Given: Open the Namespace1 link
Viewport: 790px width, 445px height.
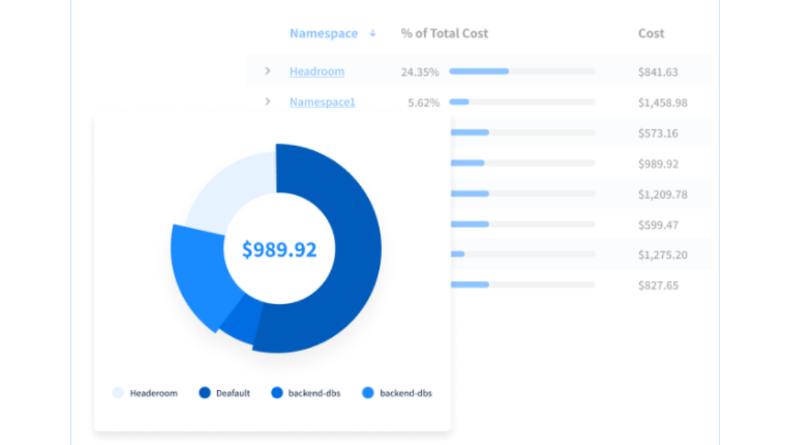Looking at the screenshot, I should pyautogui.click(x=322, y=102).
